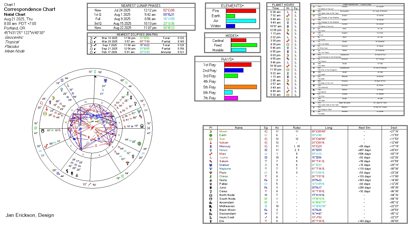
Task: Select the Pluto glyph in the chart wheel
Action: coord(127,163)
